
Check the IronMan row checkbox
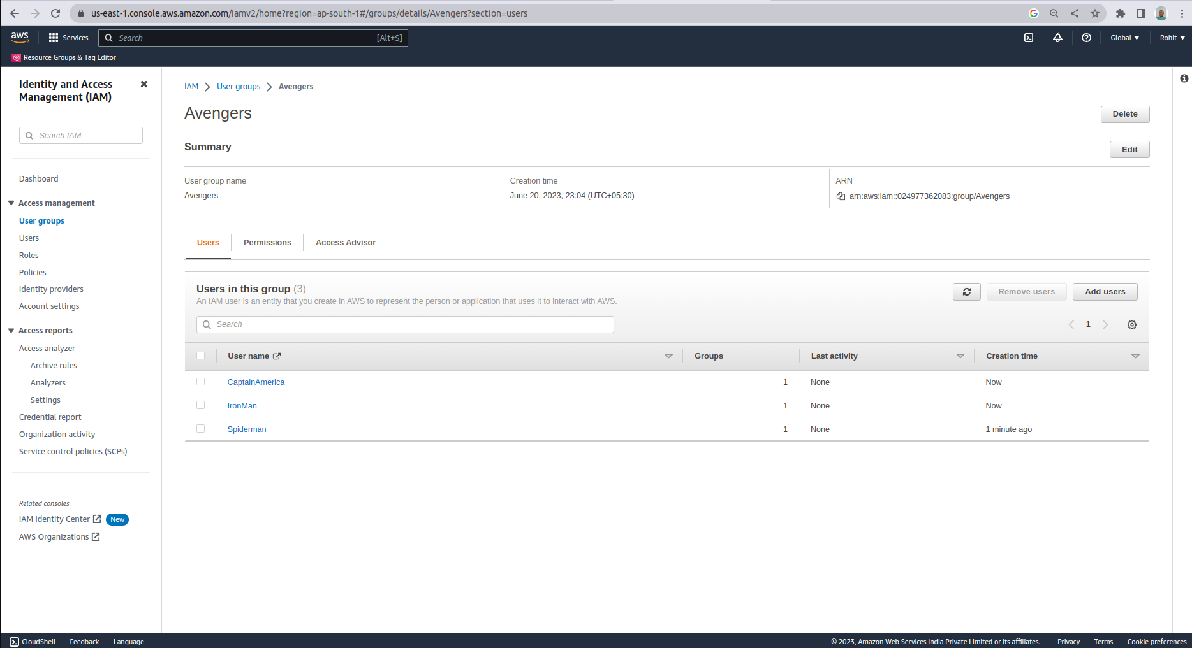201,405
